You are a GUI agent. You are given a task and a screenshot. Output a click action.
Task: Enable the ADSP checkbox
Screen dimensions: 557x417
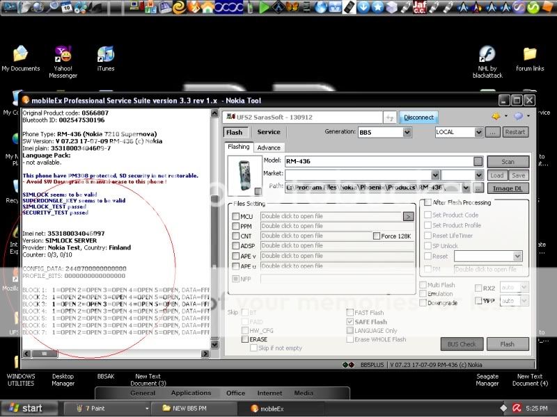235,246
